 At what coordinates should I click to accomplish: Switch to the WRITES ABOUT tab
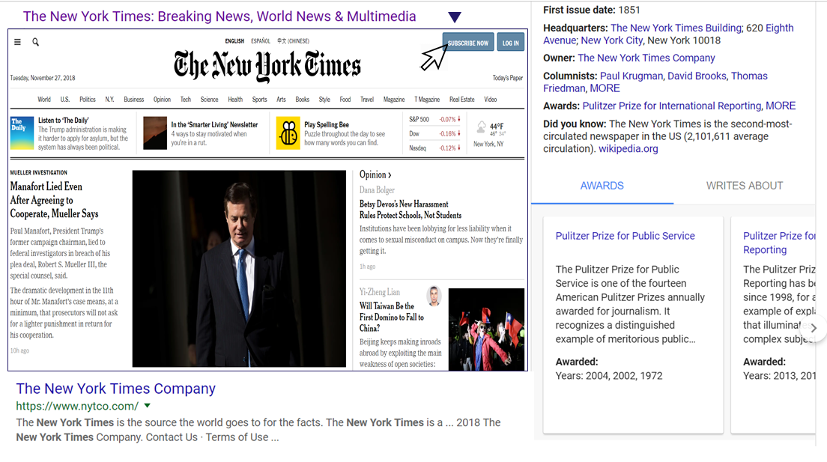[744, 186]
